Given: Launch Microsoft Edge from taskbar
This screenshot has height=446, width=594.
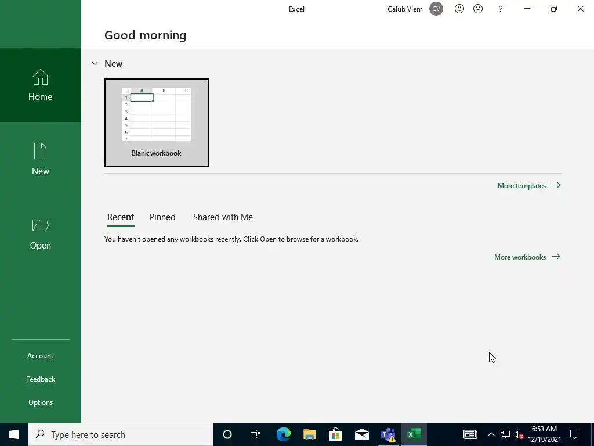Looking at the screenshot, I should tap(283, 434).
